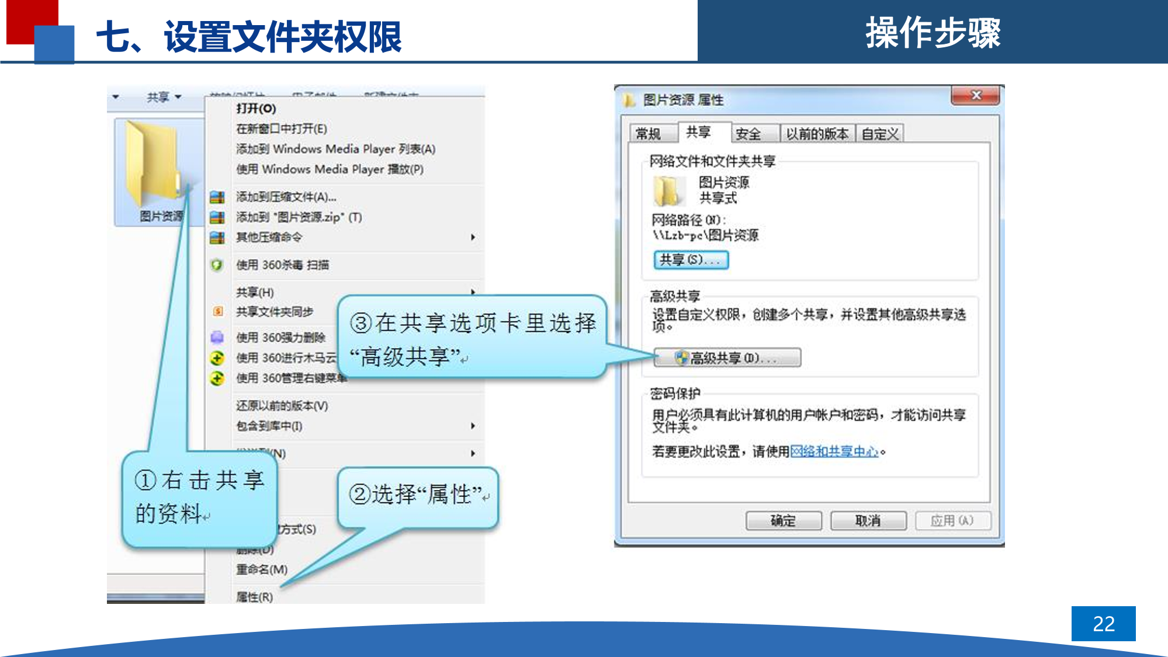Switch to the 以前的版本 tab
This screenshot has width=1168, height=657.
[817, 134]
